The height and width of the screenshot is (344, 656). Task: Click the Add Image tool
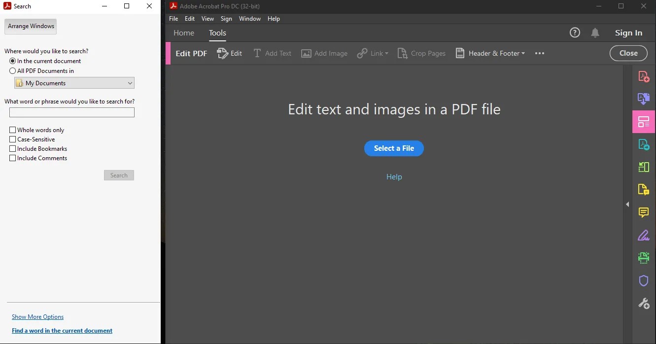pyautogui.click(x=324, y=53)
